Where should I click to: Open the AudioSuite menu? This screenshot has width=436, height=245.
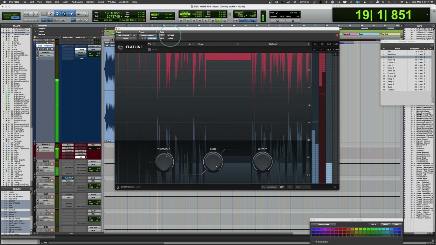click(77, 2)
